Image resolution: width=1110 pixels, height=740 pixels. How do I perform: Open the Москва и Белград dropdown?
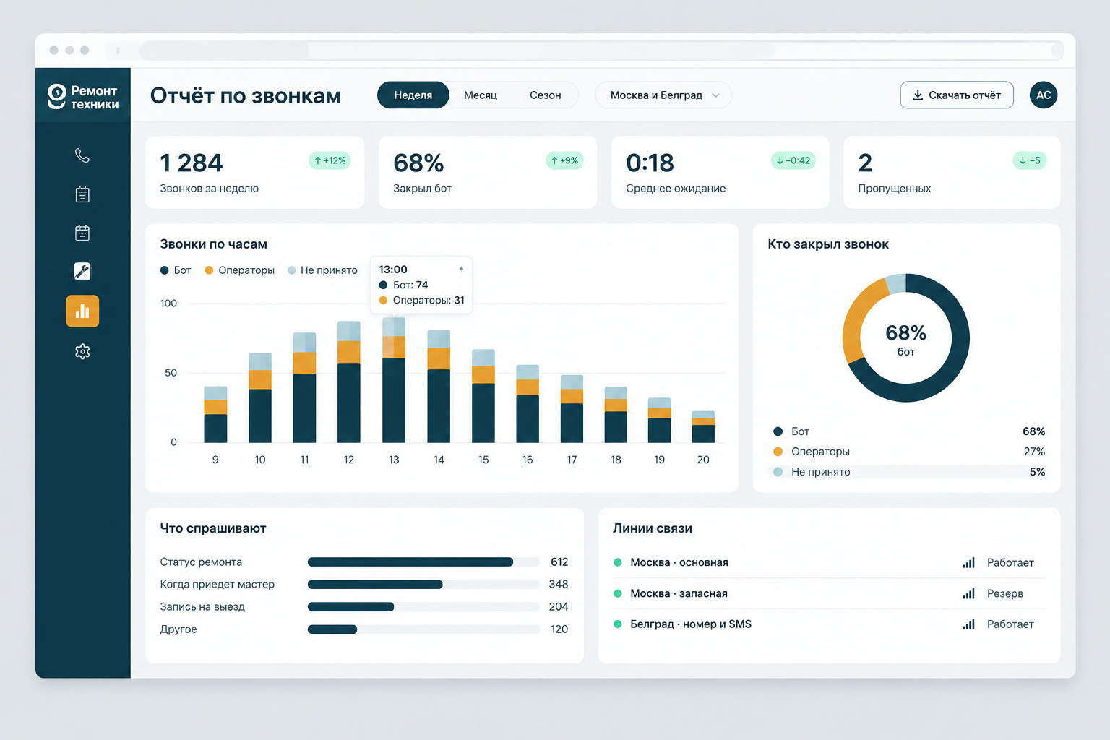coord(663,95)
